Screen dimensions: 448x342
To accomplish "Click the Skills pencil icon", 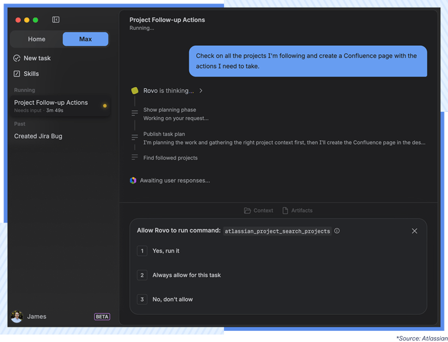I will tap(17, 74).
